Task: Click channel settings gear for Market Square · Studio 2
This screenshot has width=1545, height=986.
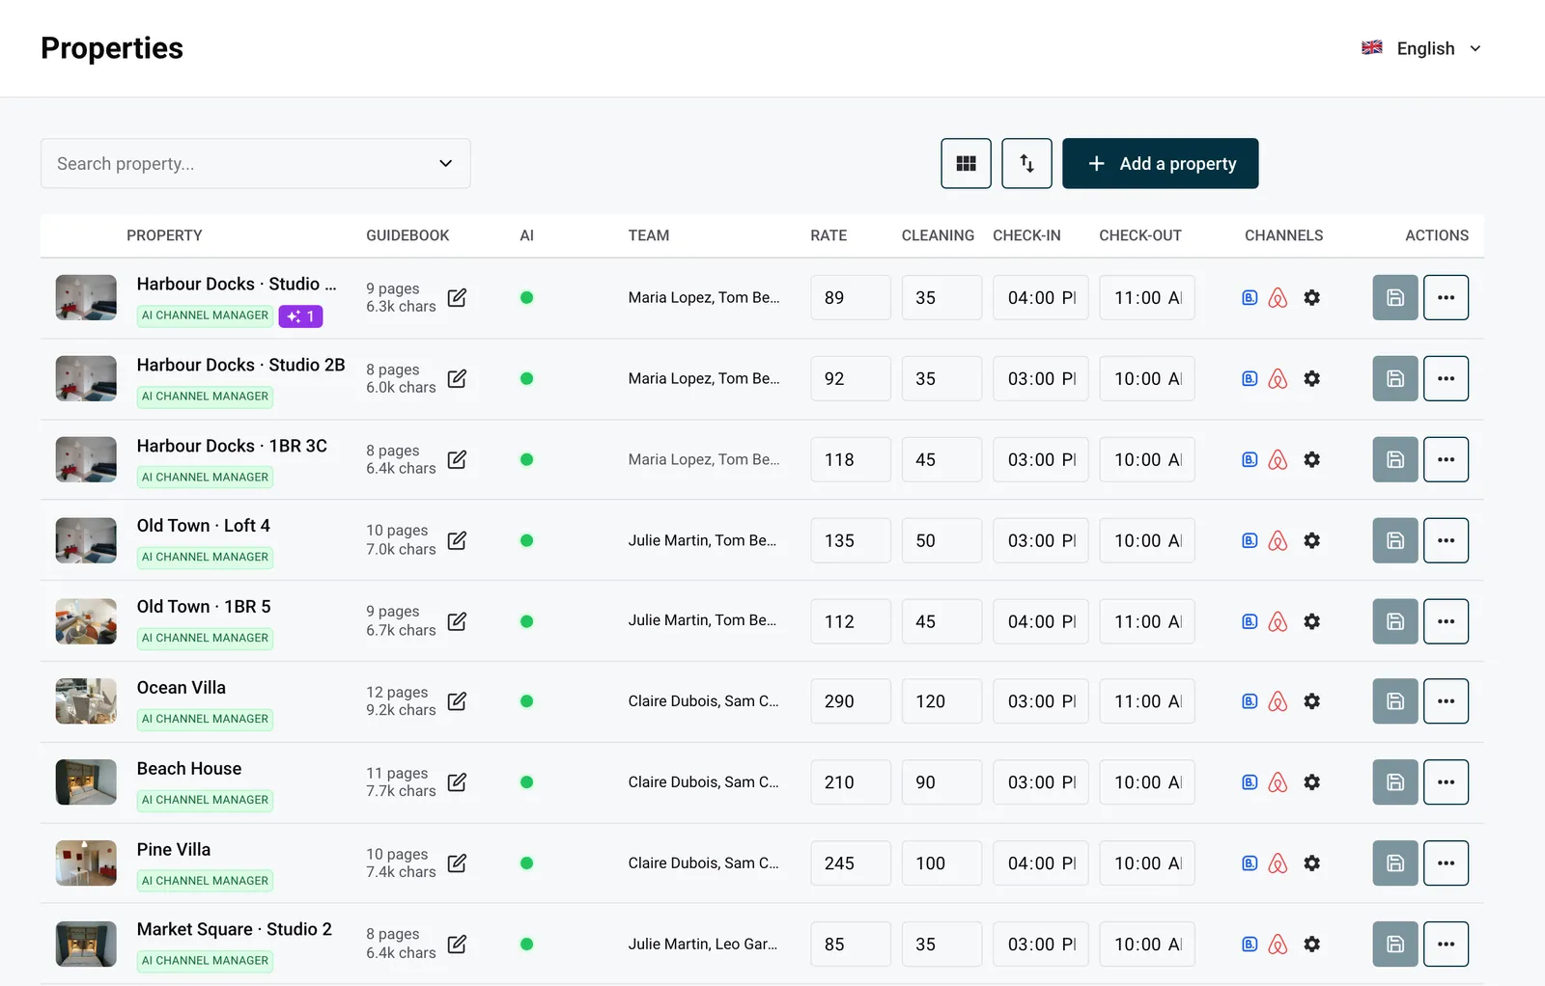Action: [x=1311, y=945]
